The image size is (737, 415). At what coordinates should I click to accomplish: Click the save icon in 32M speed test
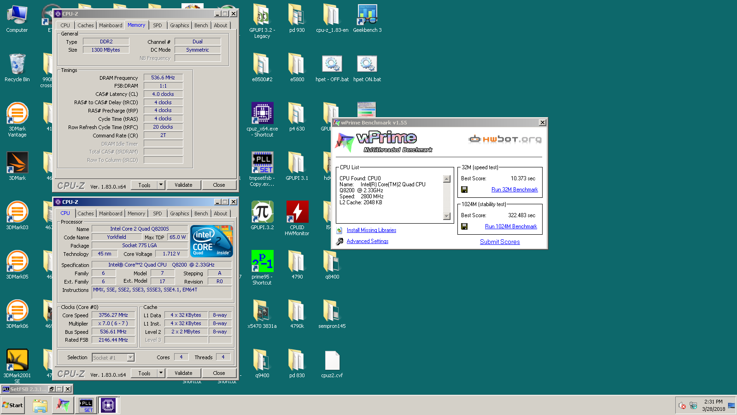point(464,190)
